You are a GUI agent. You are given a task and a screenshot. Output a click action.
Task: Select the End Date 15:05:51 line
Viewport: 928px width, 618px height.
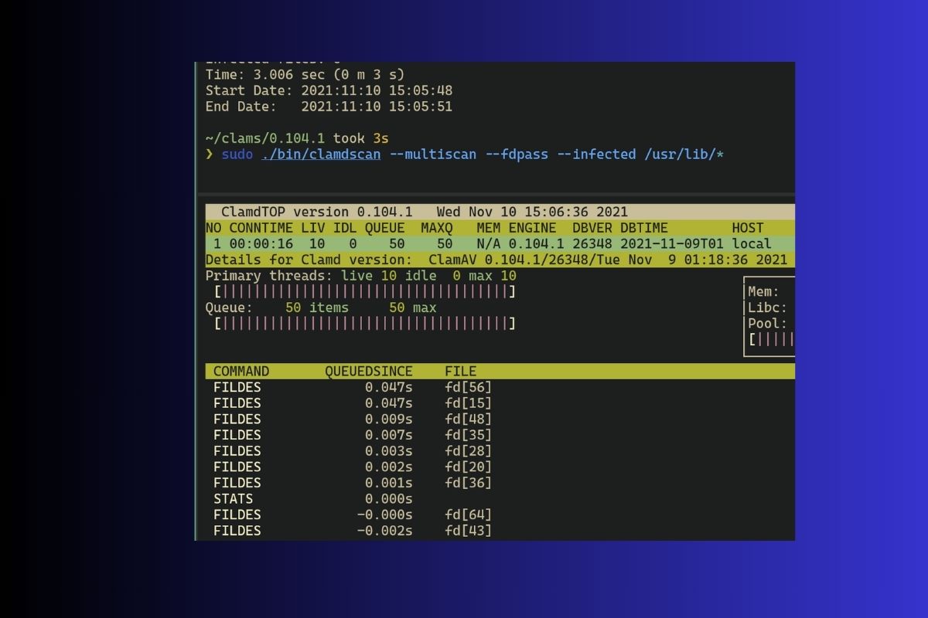coord(329,107)
